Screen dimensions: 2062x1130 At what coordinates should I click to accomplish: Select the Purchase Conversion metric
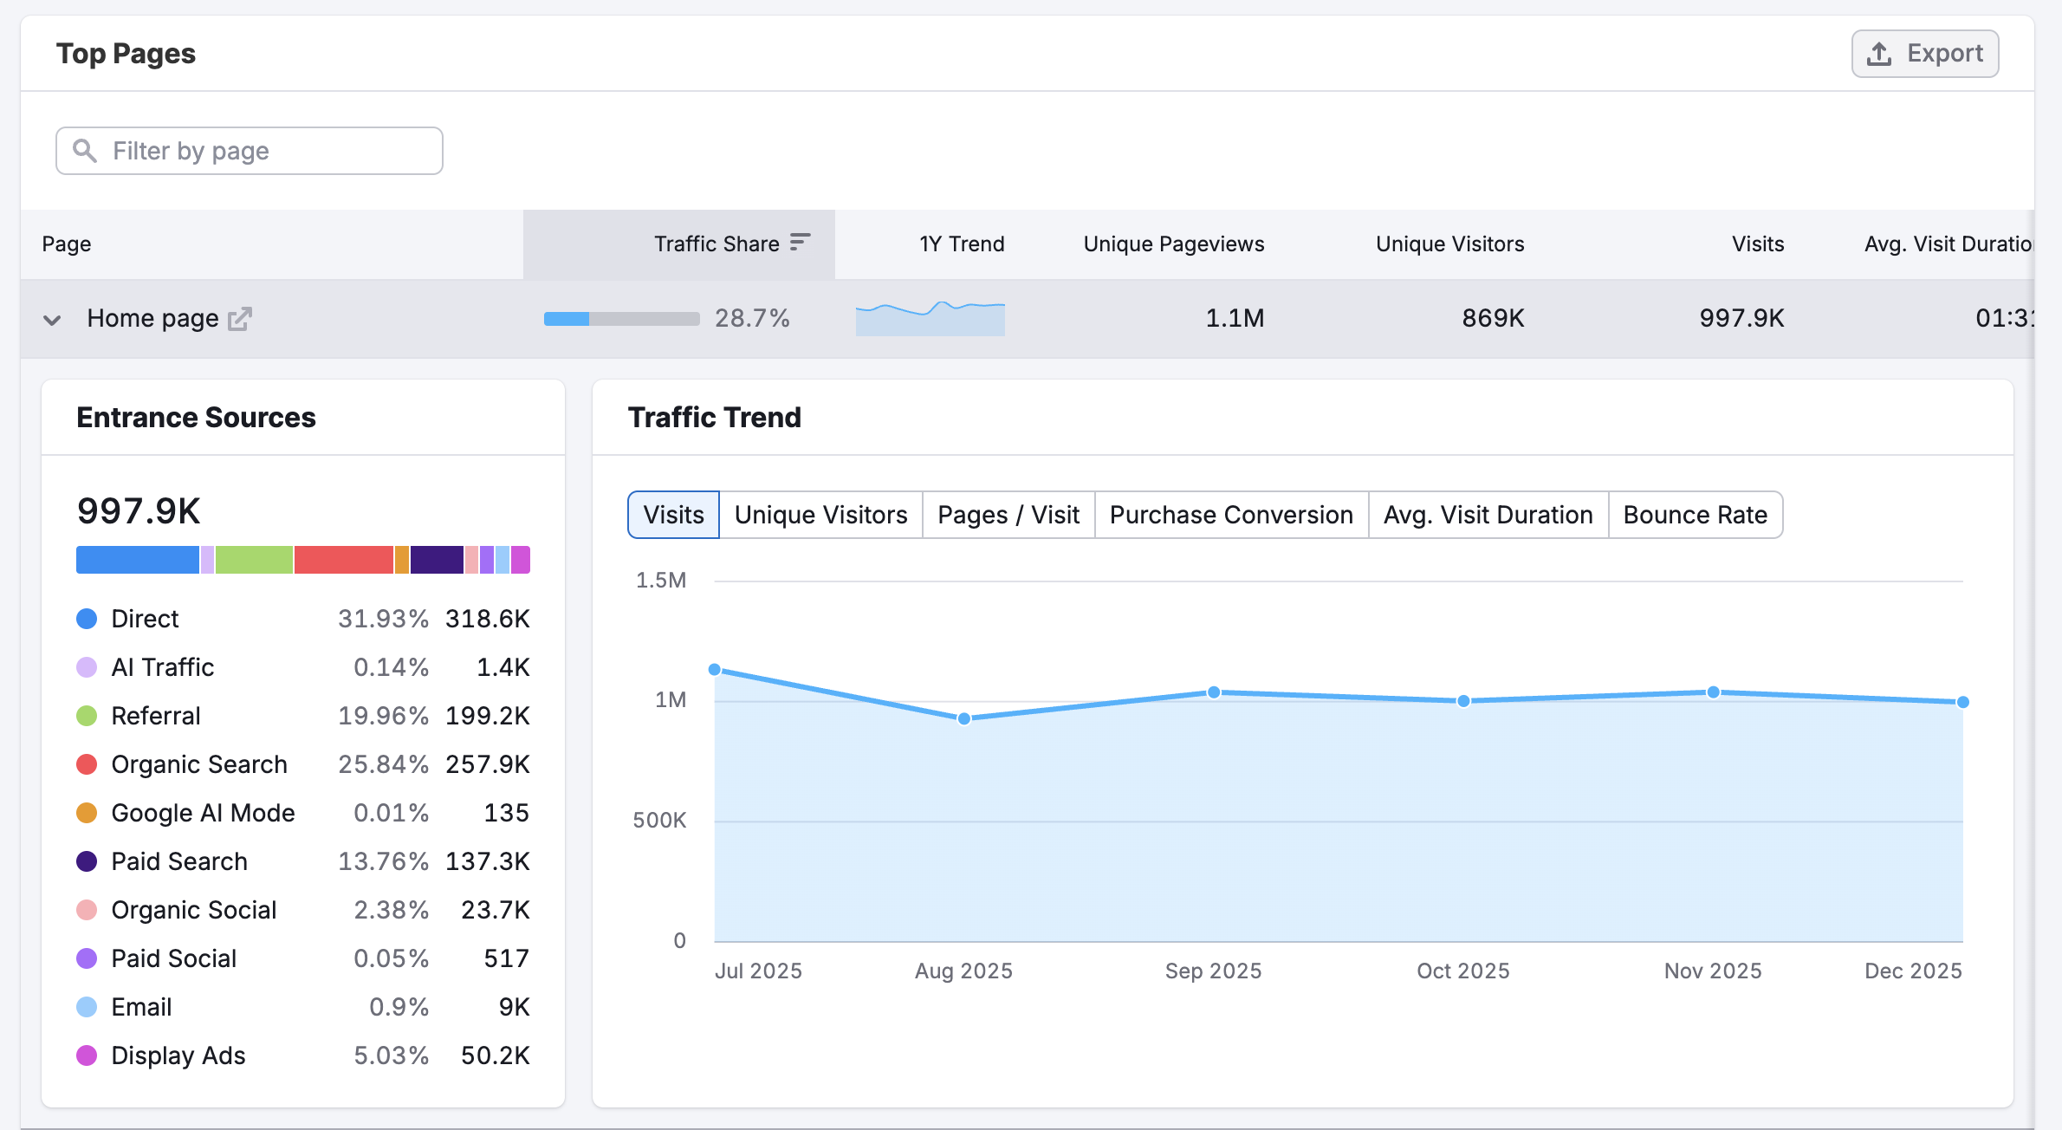pyautogui.click(x=1230, y=514)
